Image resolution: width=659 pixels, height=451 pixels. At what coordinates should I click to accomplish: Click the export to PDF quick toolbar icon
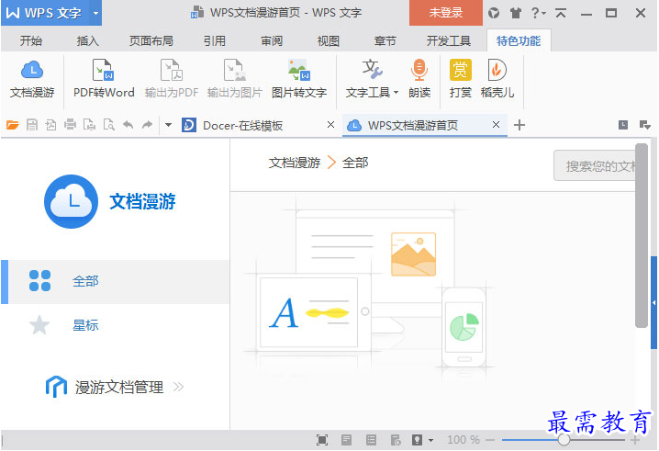[50, 125]
